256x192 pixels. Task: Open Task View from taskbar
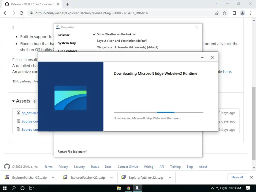click(x=31, y=188)
